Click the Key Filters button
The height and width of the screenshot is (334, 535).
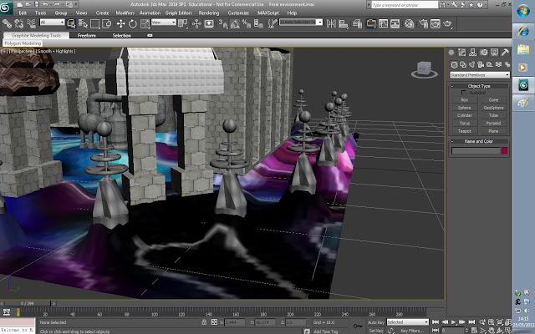(x=412, y=331)
